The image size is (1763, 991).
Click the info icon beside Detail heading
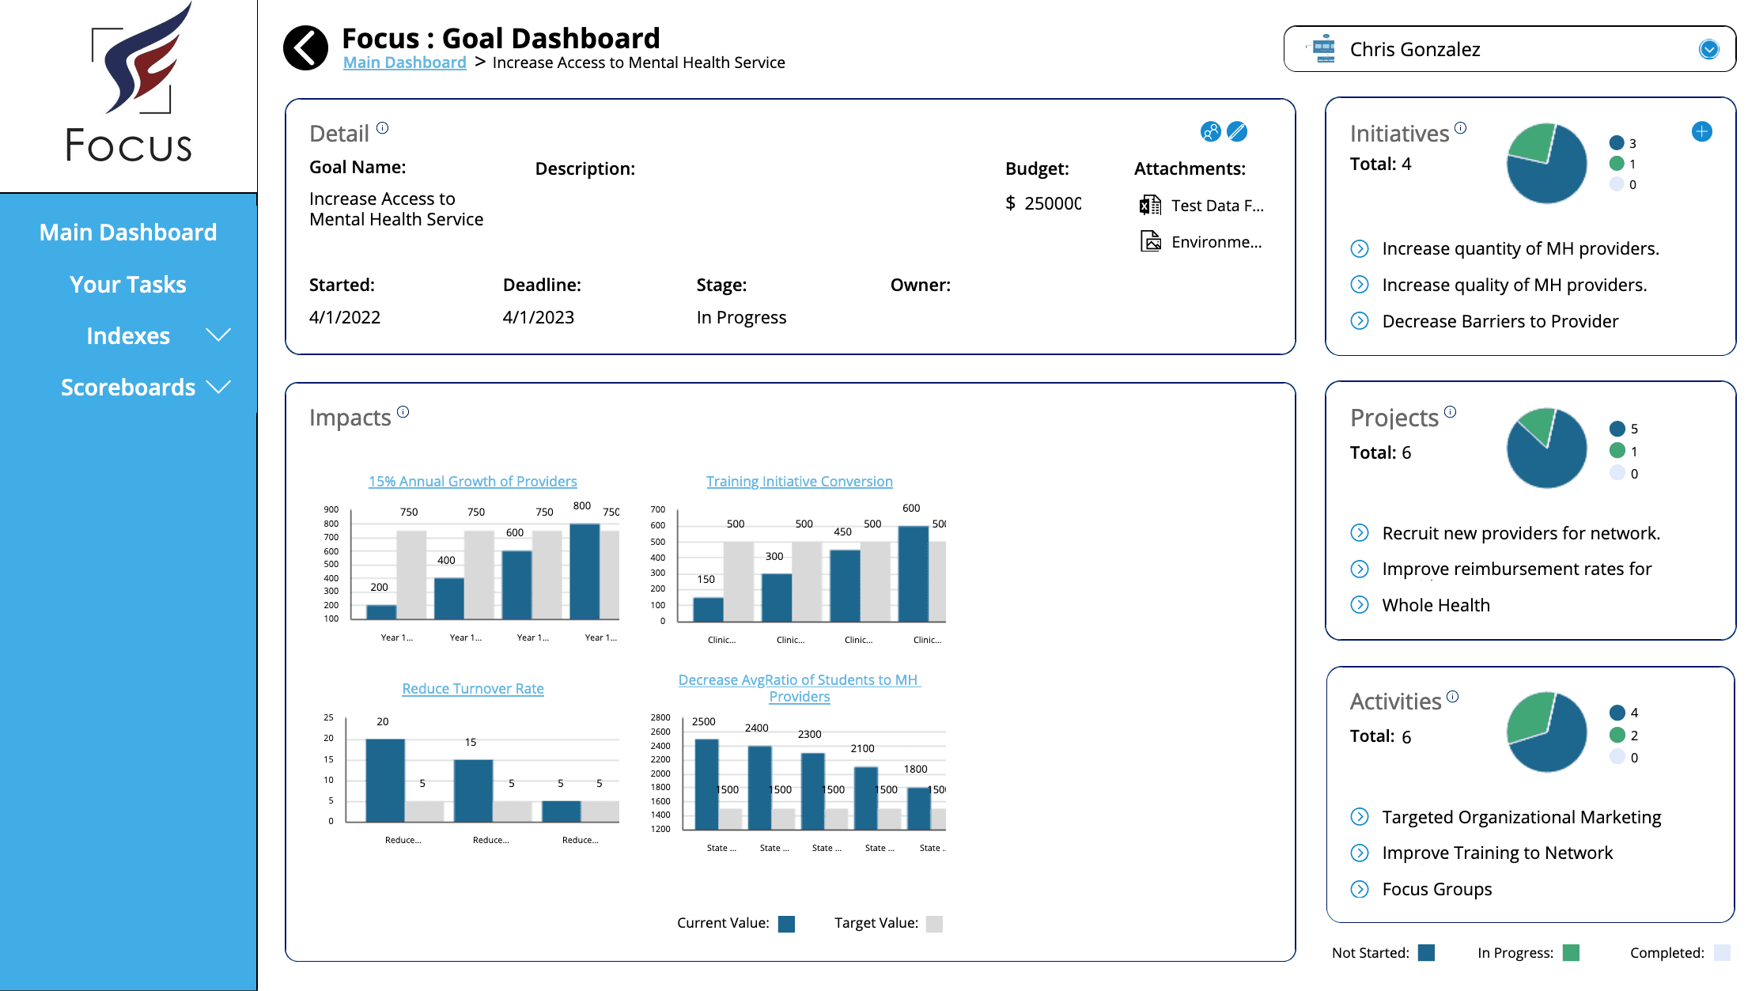point(384,127)
